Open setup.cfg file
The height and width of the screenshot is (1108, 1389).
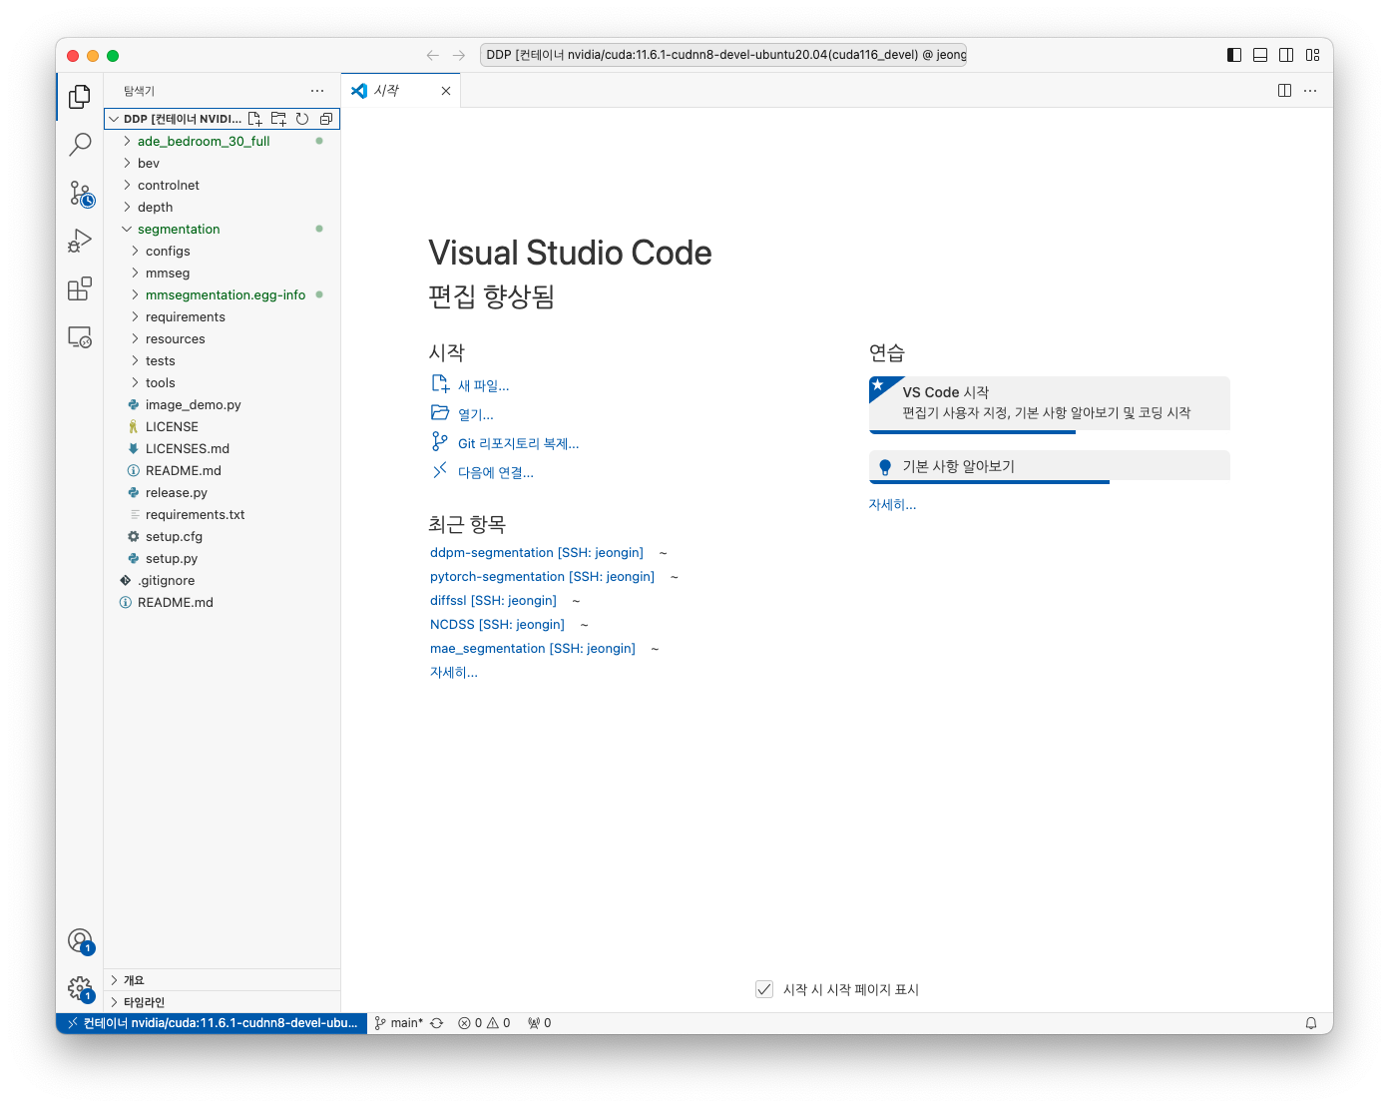click(222, 536)
